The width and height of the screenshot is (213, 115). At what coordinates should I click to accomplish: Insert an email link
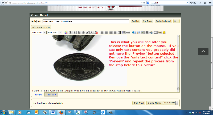(138, 33)
